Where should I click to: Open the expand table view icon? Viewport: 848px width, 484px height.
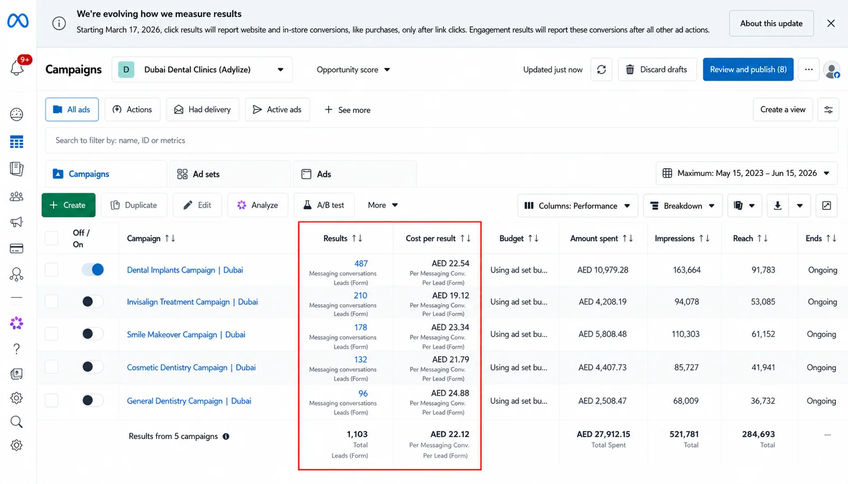click(827, 206)
